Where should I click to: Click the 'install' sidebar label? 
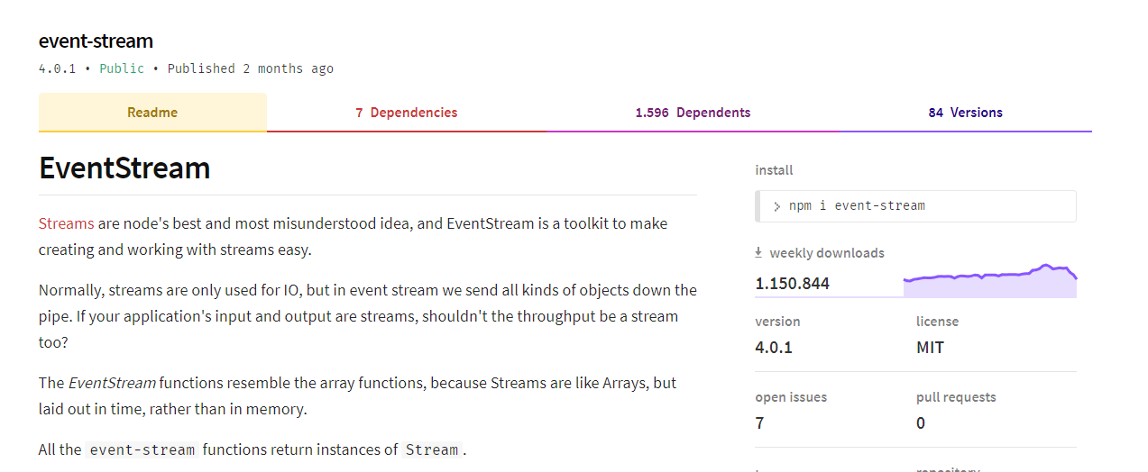[774, 170]
